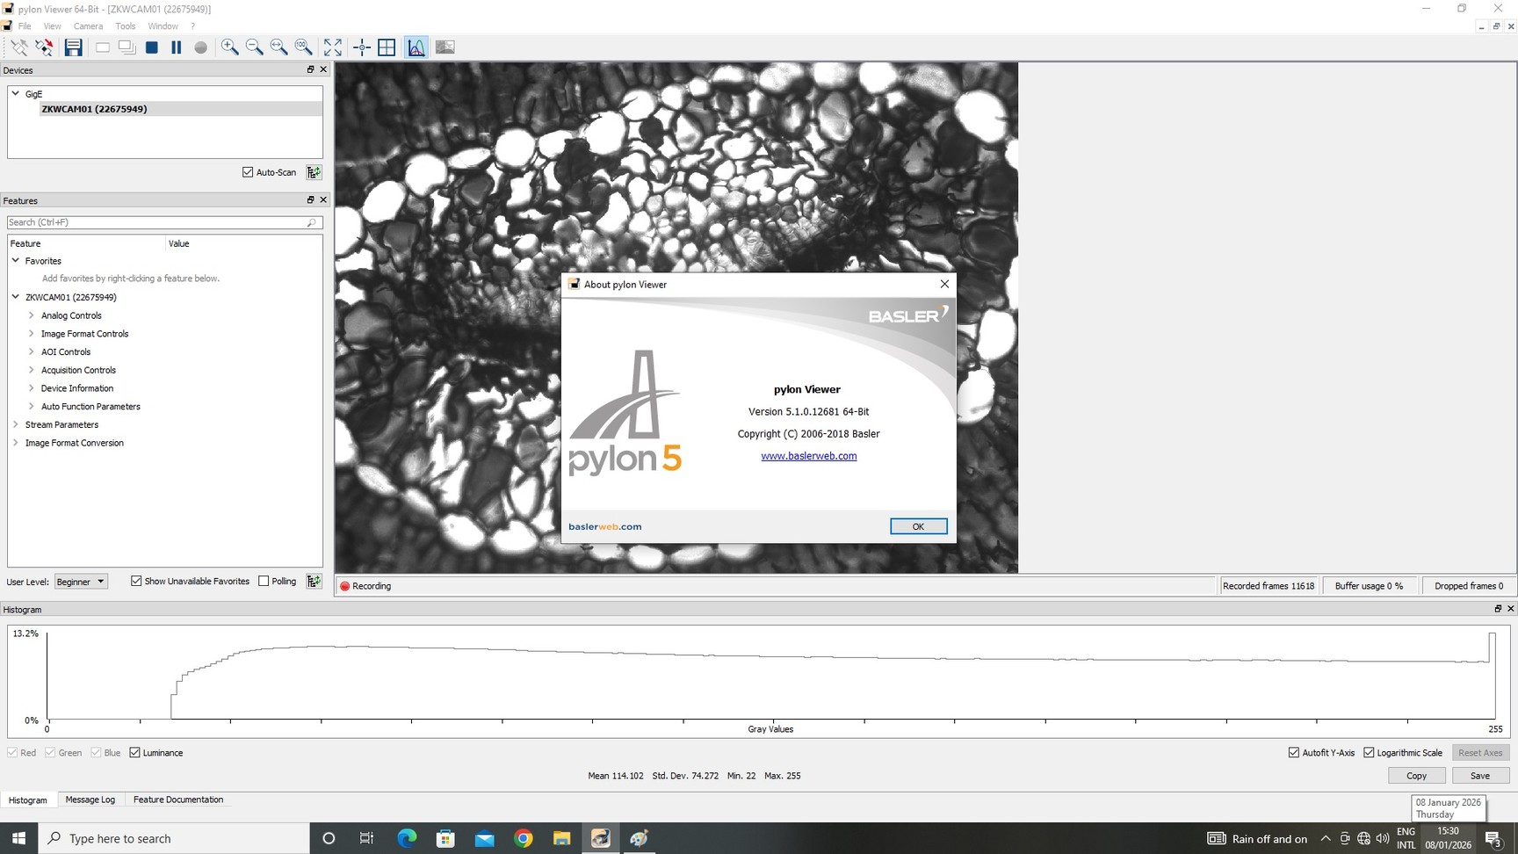Open the www.baslerweb.com link
The image size is (1518, 854).
(808, 456)
